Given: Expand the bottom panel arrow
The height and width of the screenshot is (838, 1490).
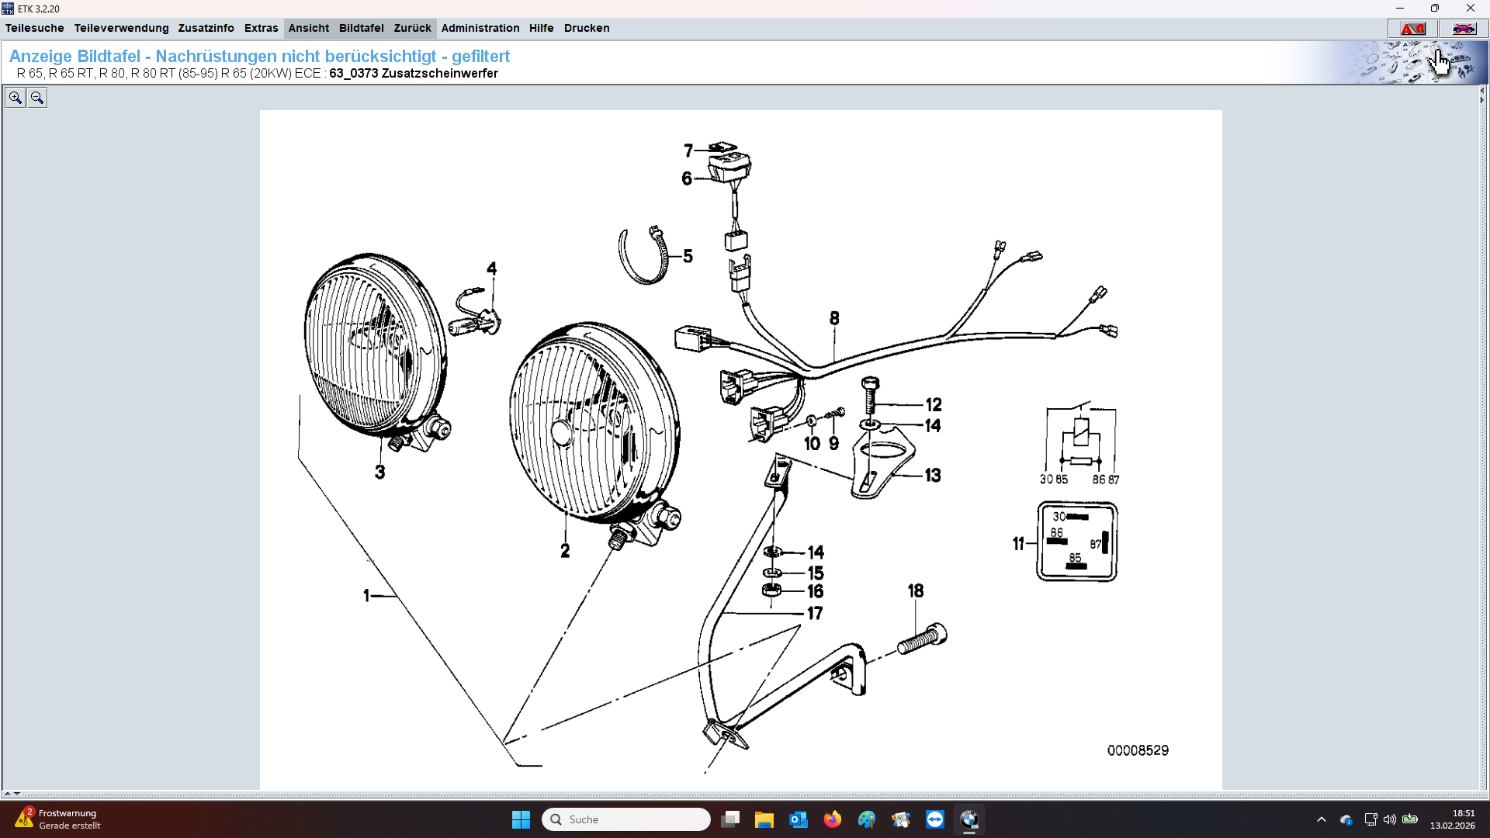Looking at the screenshot, I should (x=7, y=794).
